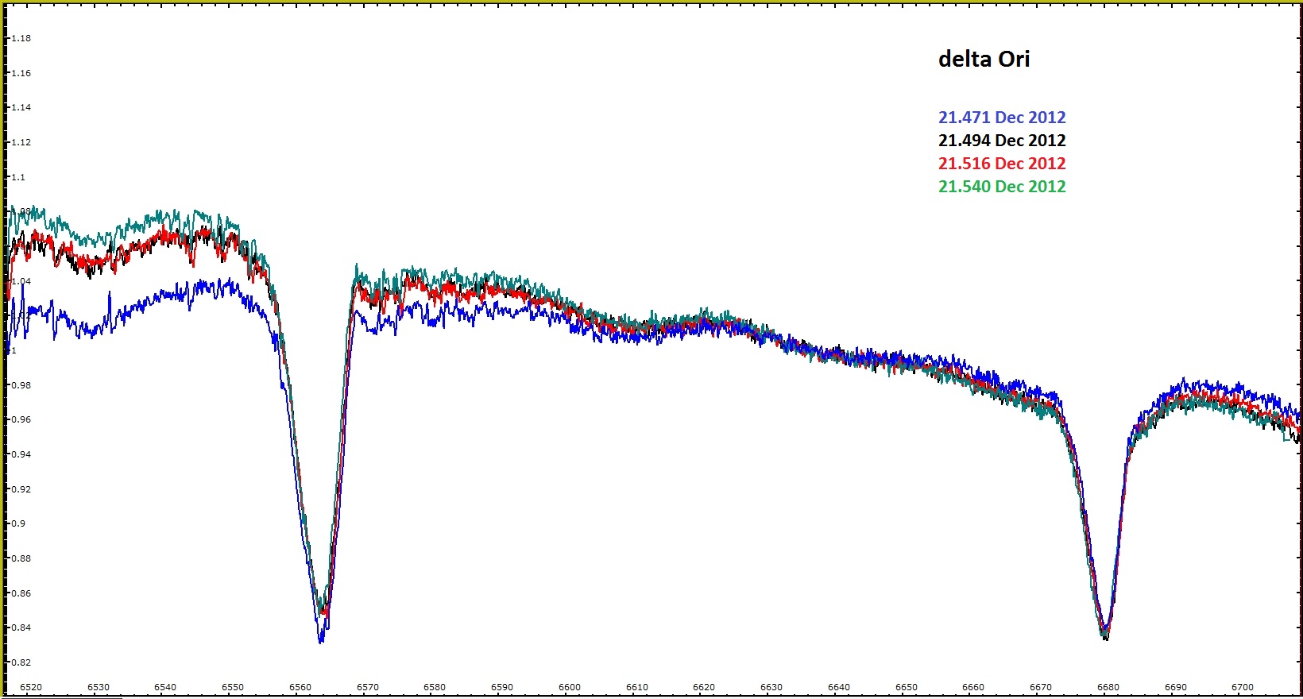The image size is (1303, 699).
Task: Click the 6700 x-axis tick label
Action: click(x=1242, y=687)
